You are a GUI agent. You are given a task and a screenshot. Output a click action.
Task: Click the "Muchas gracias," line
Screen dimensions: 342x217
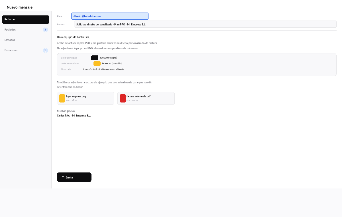click(x=66, y=111)
